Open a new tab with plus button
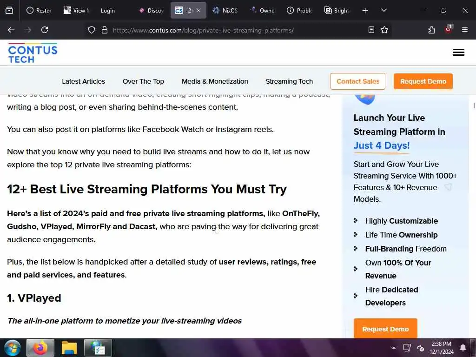This screenshot has width=476, height=357. pos(365,11)
